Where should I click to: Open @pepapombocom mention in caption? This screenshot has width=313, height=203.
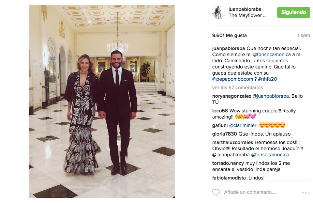(x=233, y=79)
